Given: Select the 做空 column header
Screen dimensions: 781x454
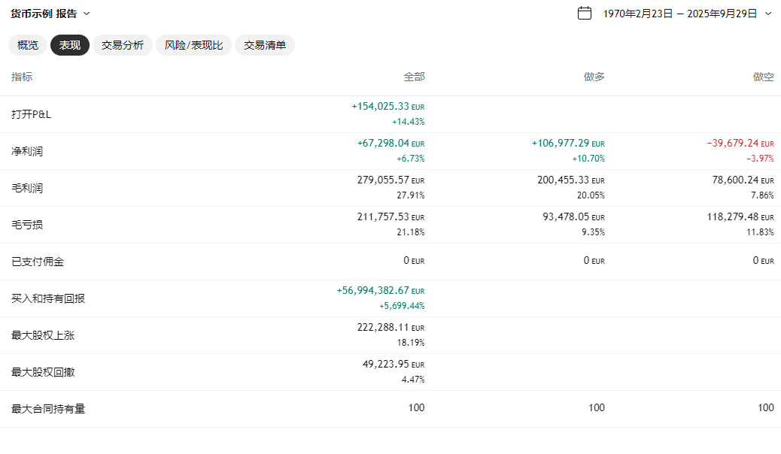Looking at the screenshot, I should [763, 77].
